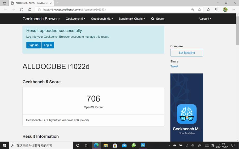This screenshot has width=239, height=149.
Task: Click the Log in button
Action: [48, 45]
